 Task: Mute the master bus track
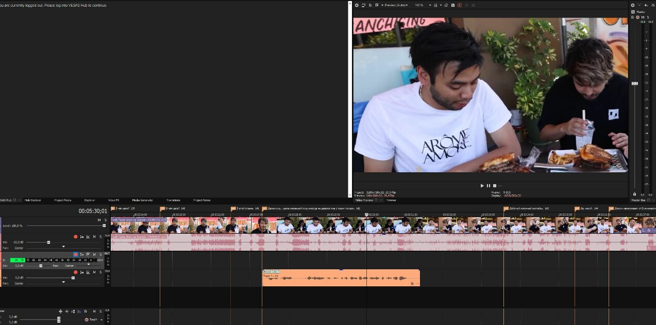point(94,311)
